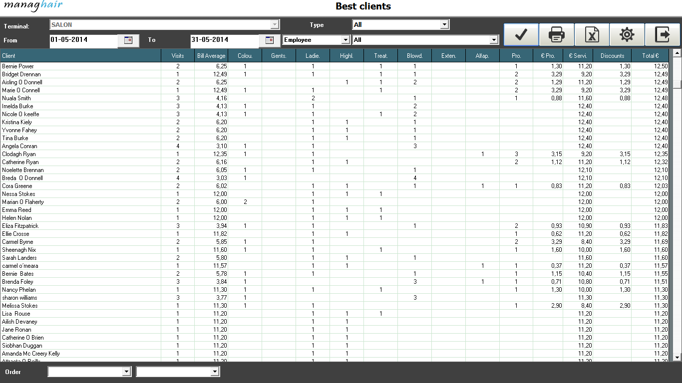Click the checkmark confirm button
682x383 pixels.
coord(521,34)
